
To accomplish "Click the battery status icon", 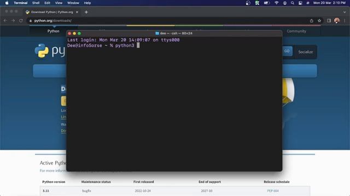I will pos(267,3).
